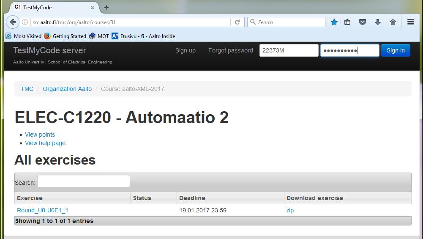This screenshot has width=423, height=239.
Task: Go to TMC breadcrumb link
Action: click(27, 89)
